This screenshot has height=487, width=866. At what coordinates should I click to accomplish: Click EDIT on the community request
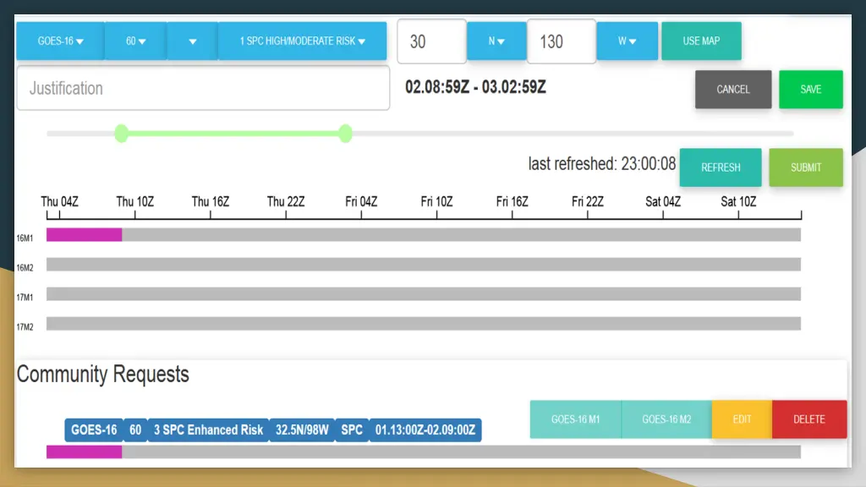(742, 419)
